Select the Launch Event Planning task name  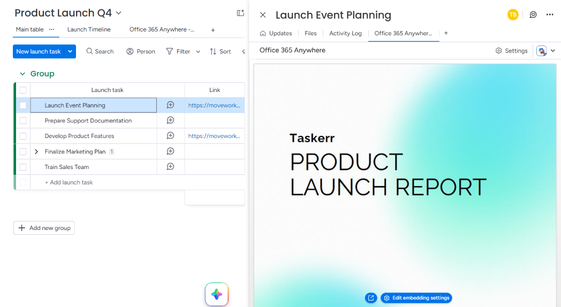pyautogui.click(x=75, y=105)
